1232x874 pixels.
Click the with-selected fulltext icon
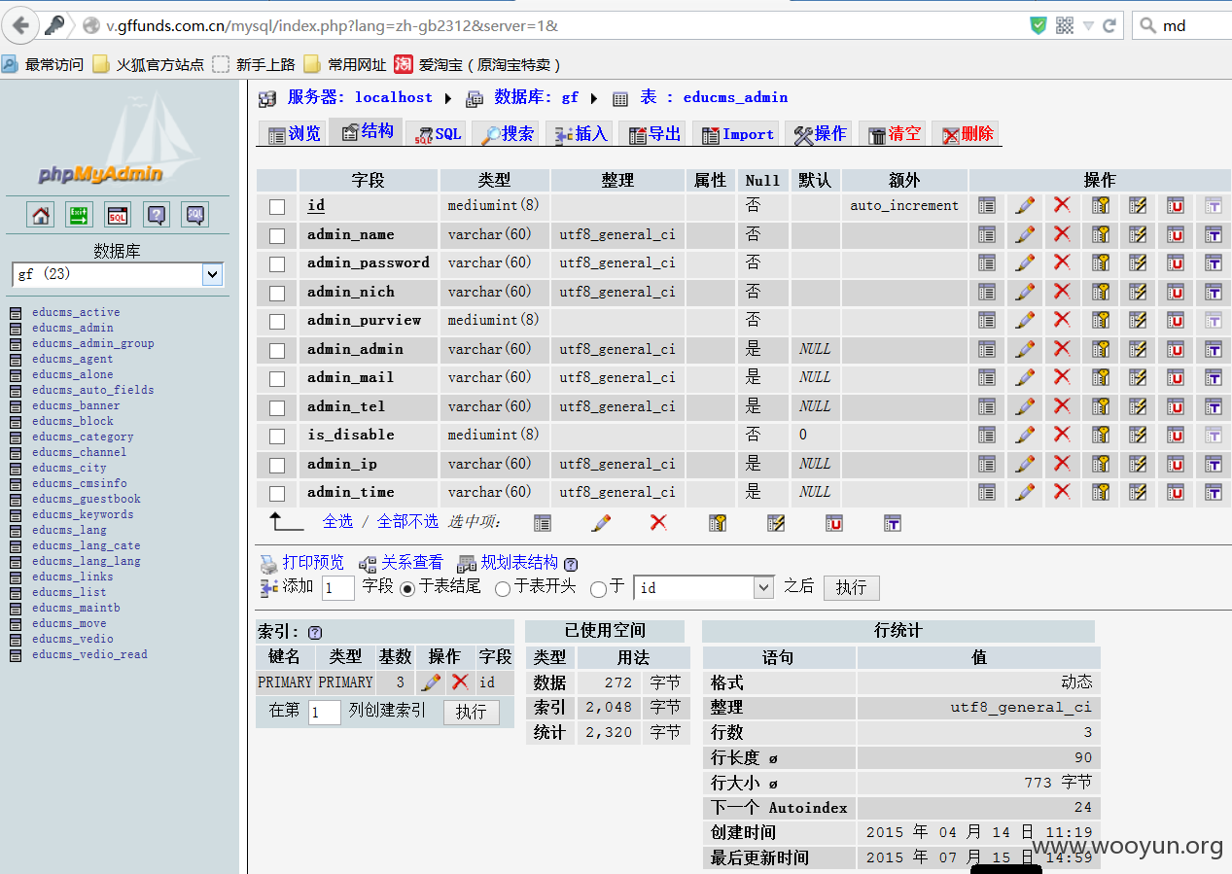pos(893,523)
